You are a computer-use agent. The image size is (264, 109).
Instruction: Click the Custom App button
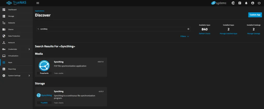pyautogui.click(x=255, y=15)
